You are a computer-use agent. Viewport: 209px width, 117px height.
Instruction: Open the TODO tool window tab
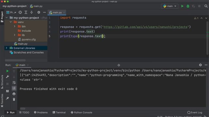click(x=24, y=112)
